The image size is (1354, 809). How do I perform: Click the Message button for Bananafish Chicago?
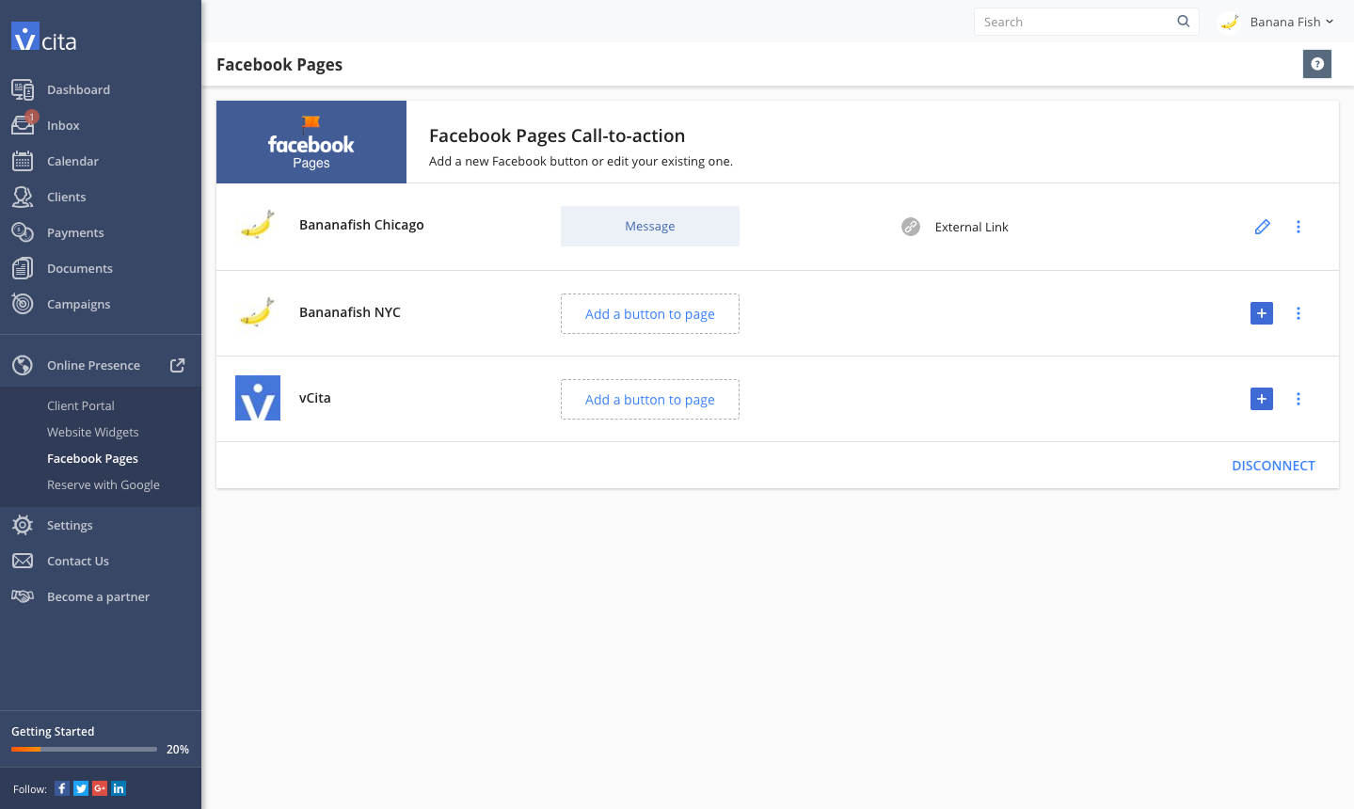[x=650, y=226]
